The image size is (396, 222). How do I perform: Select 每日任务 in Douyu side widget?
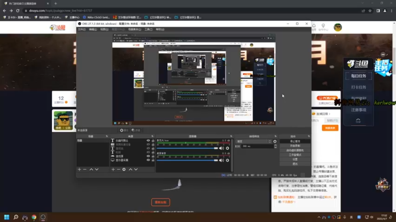358,76
